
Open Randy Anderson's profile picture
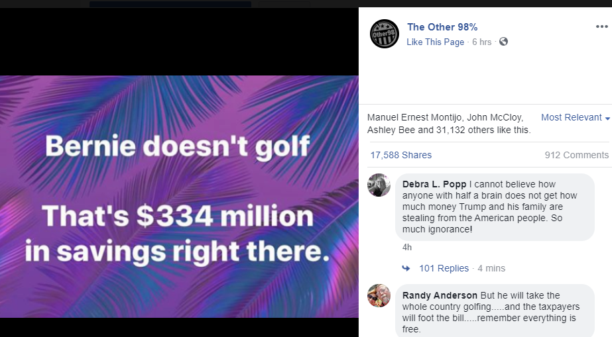(x=379, y=295)
